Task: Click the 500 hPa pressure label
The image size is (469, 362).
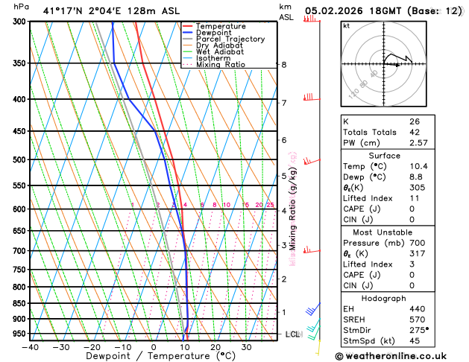Action: click(21, 160)
